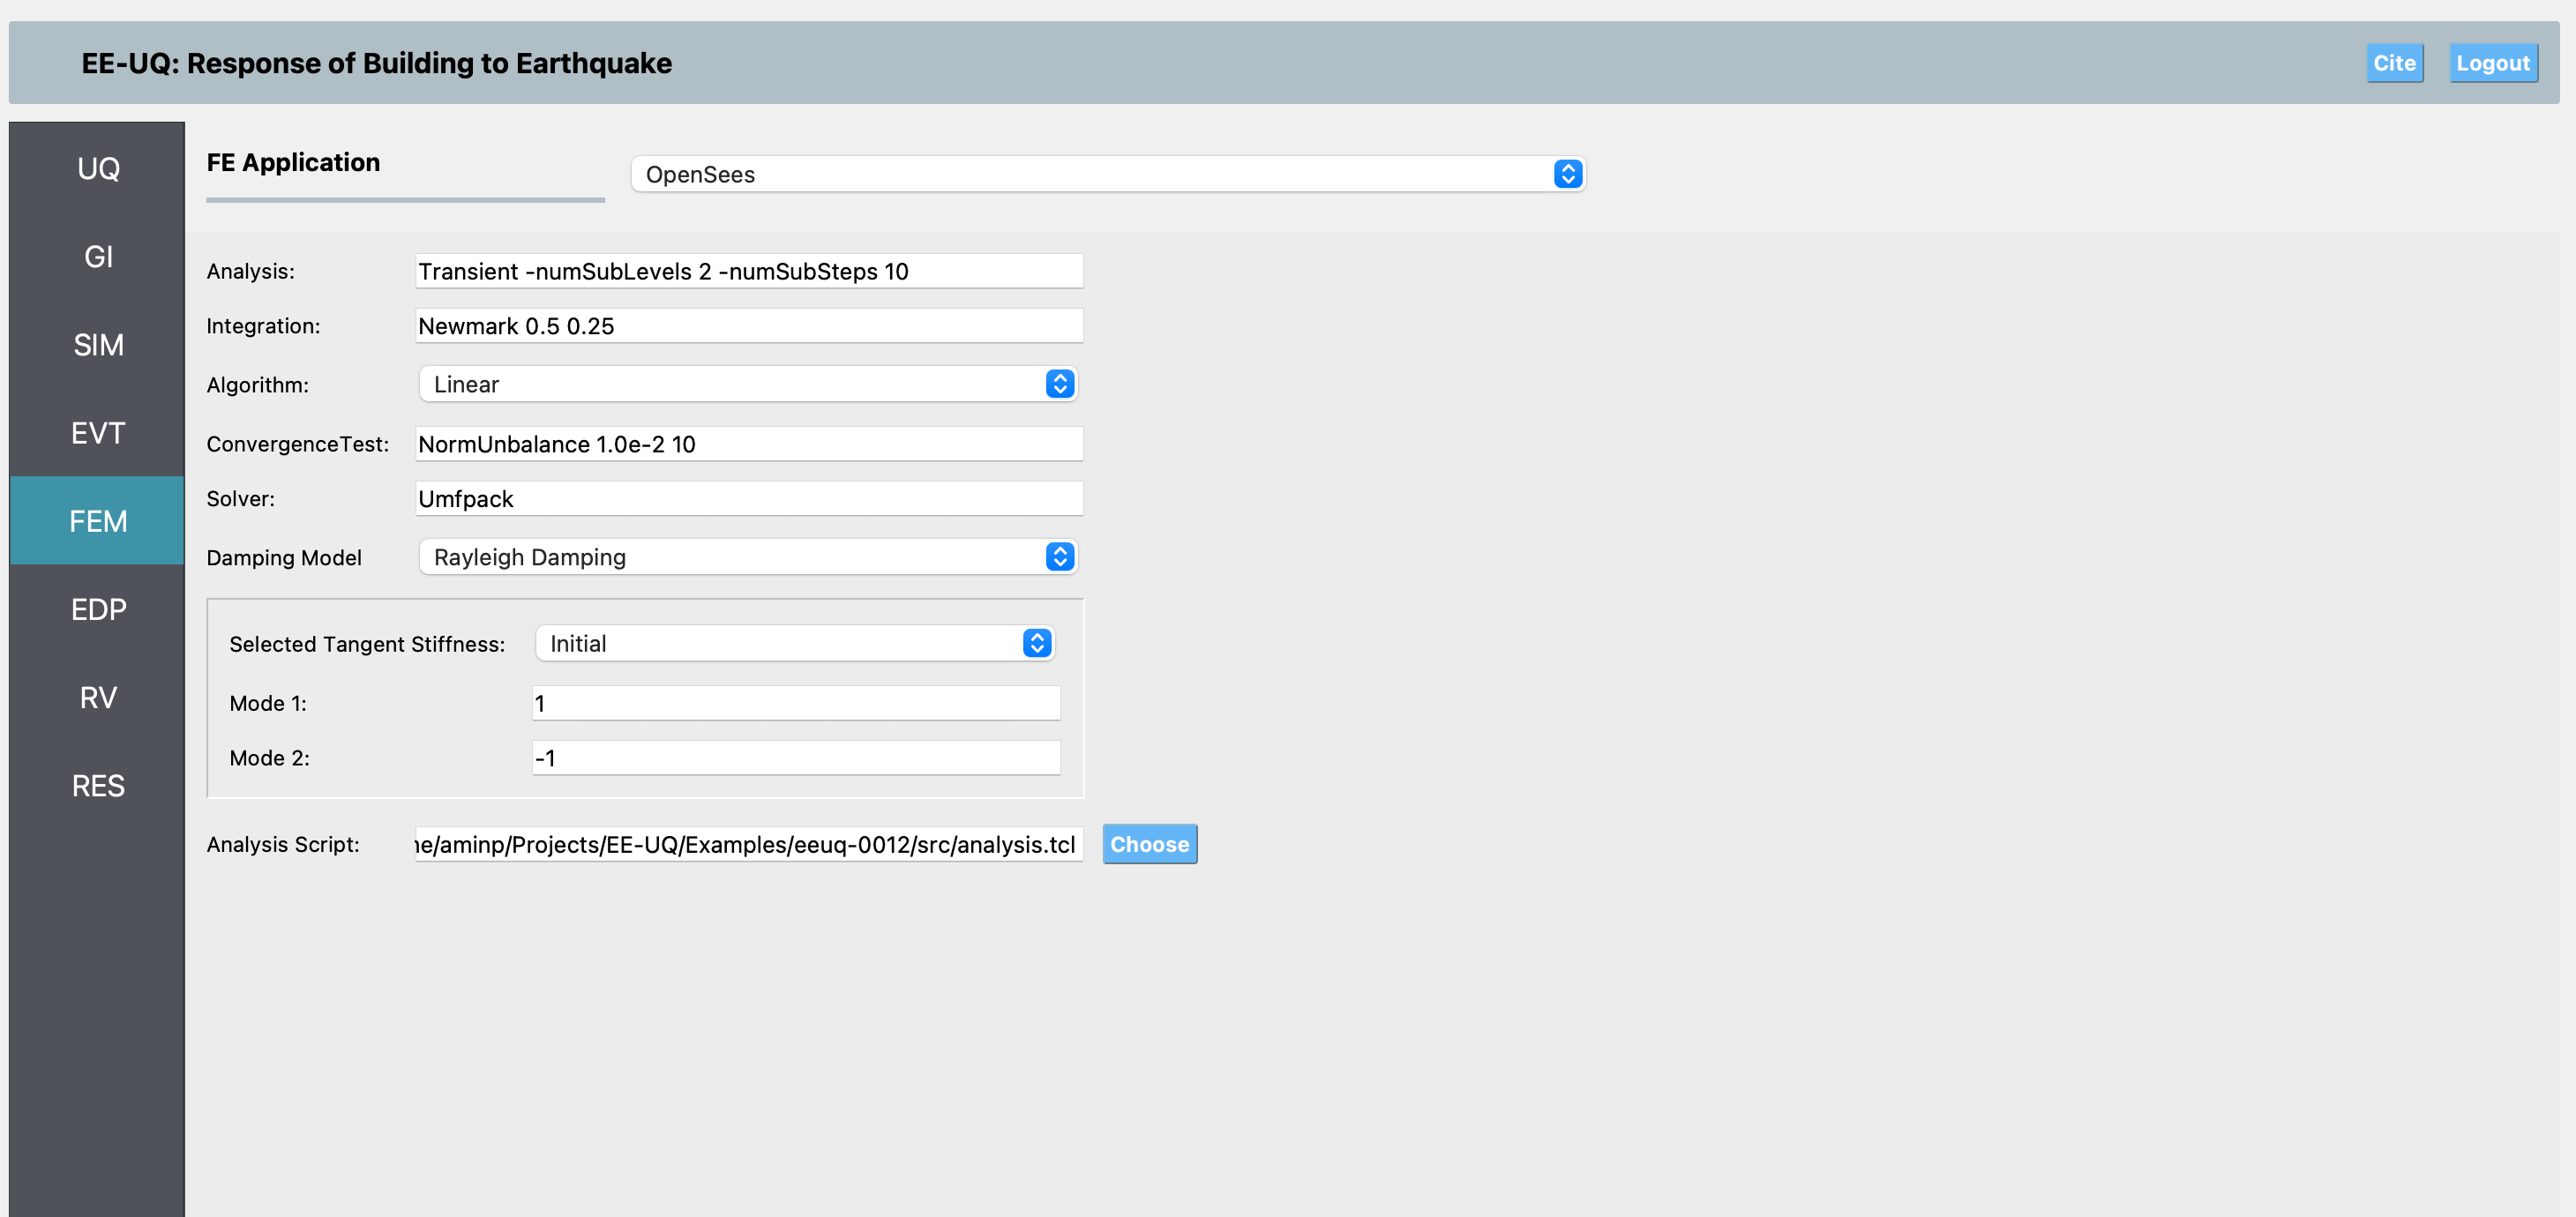Image resolution: width=2576 pixels, height=1217 pixels.
Task: Open the Damping Model dropdown
Action: click(747, 557)
